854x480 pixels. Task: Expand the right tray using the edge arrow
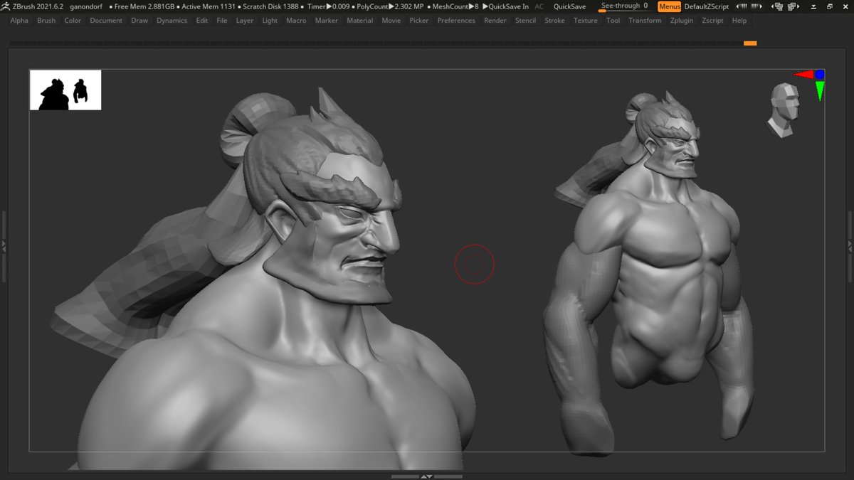(850, 245)
